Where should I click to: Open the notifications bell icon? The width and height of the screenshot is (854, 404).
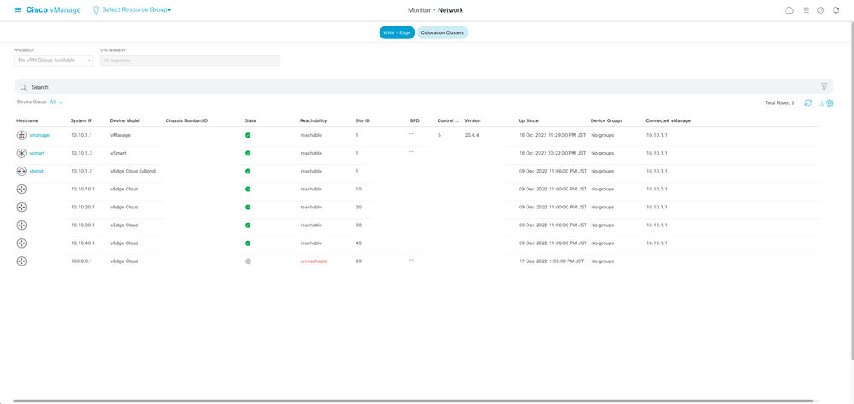click(x=836, y=10)
